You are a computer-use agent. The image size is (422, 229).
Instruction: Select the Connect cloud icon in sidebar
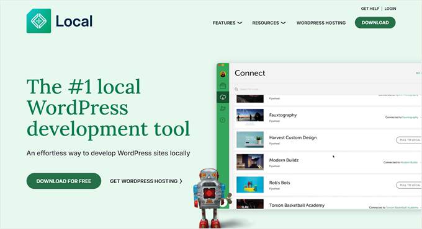click(x=223, y=97)
